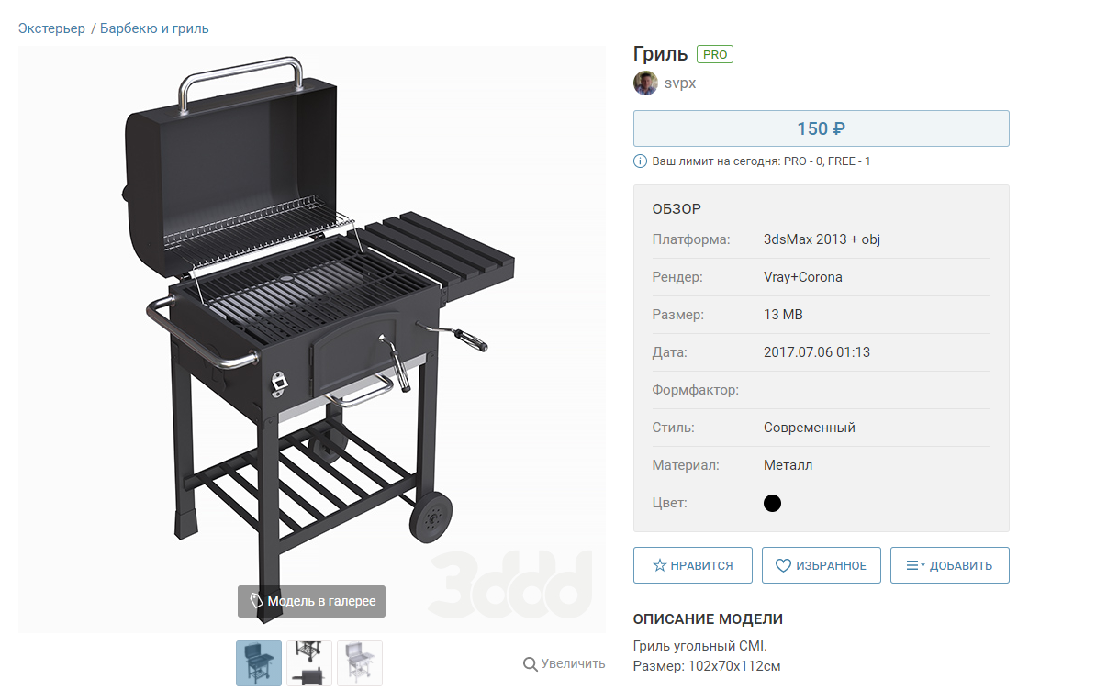1096x690 pixels.
Task: Click the 150 ₽ price button
Action: tap(821, 128)
